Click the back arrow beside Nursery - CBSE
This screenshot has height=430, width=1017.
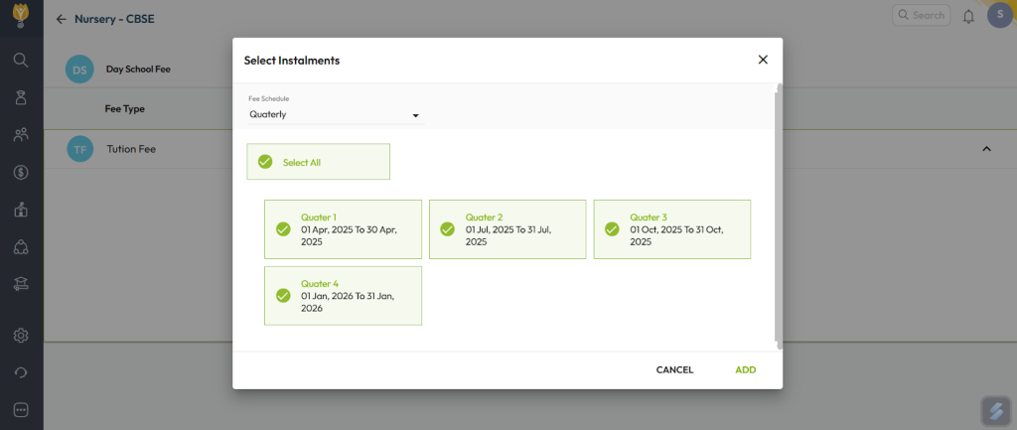[62, 19]
